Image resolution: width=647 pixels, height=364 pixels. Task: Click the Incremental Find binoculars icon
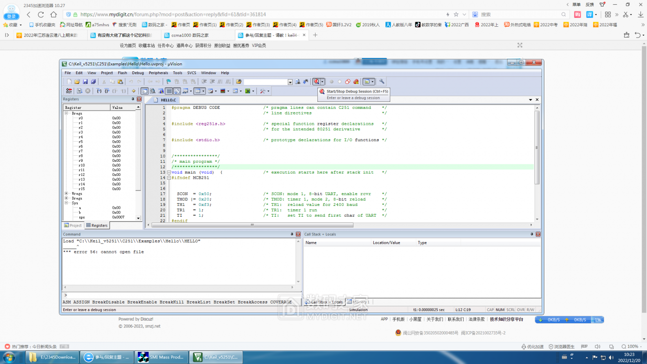pyautogui.click(x=306, y=82)
